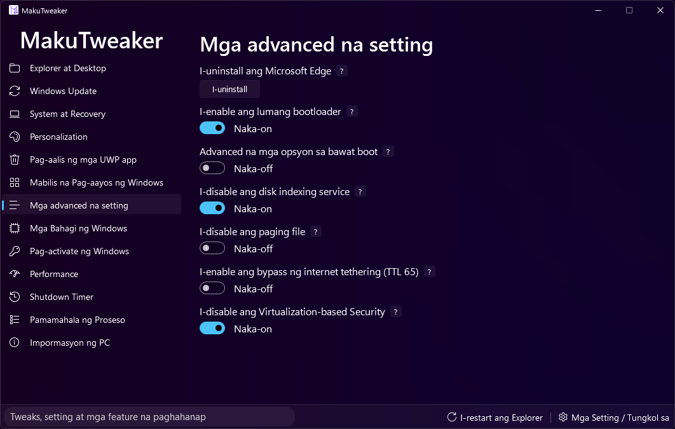Viewport: 675px width, 429px height.
Task: Open help for disk indexing service
Action: point(360,192)
